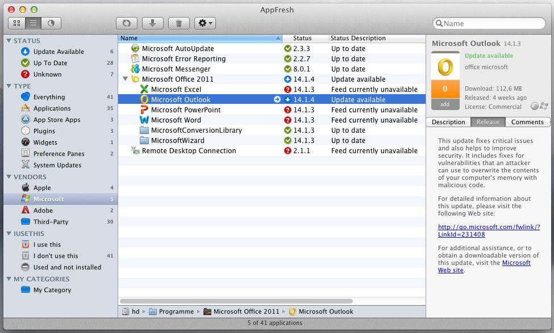Select Microsoft Word row
This screenshot has width=554, height=333.
[272, 120]
